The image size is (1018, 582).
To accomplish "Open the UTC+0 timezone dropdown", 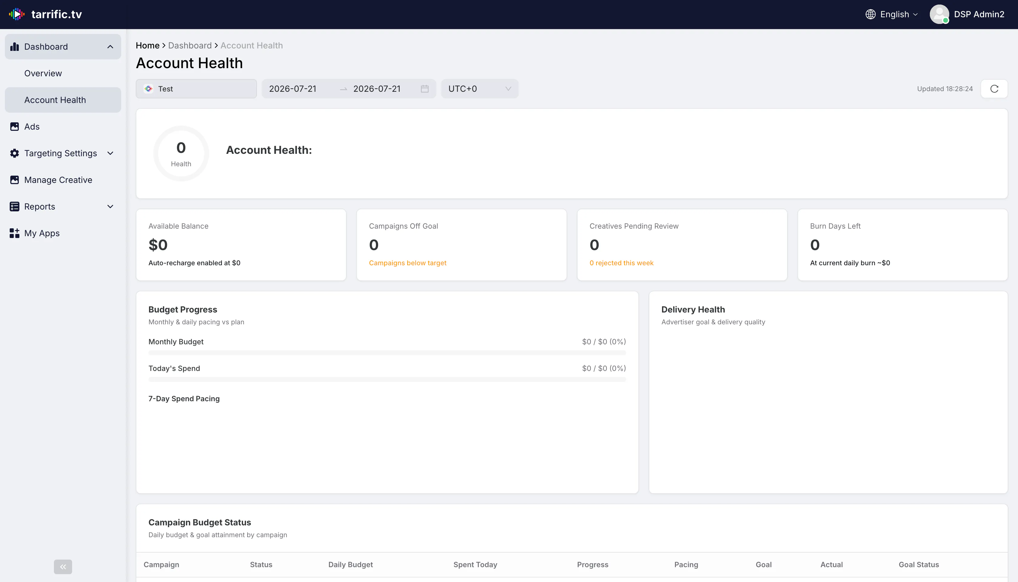I will pos(479,89).
